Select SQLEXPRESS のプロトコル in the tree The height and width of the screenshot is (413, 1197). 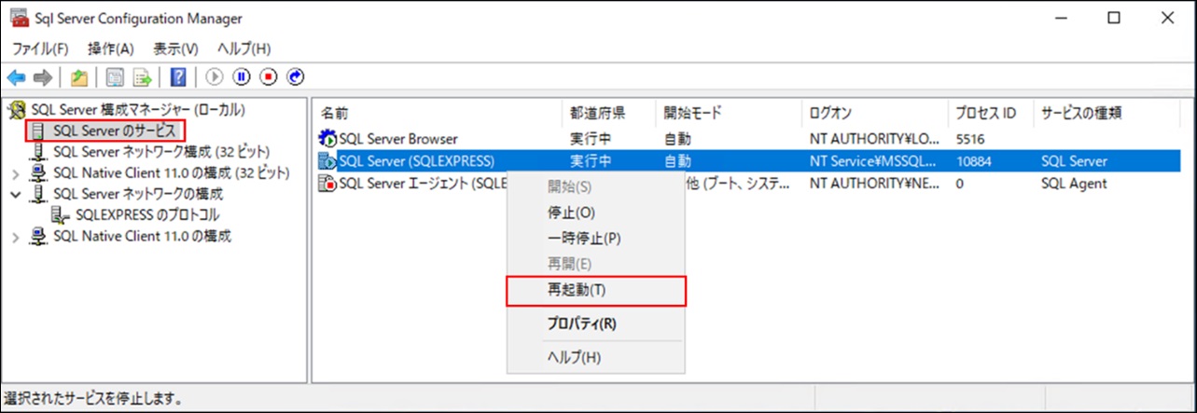pos(146,215)
